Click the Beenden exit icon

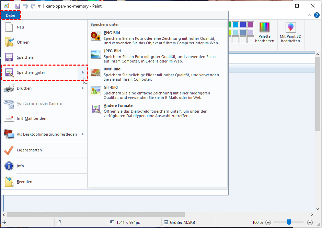pyautogui.click(x=9, y=182)
